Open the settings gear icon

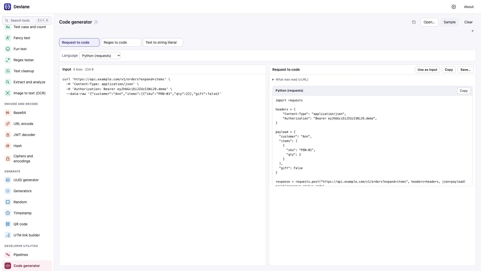(x=454, y=7)
